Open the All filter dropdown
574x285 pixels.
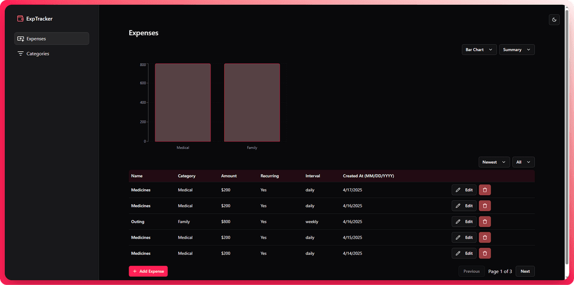coord(524,162)
